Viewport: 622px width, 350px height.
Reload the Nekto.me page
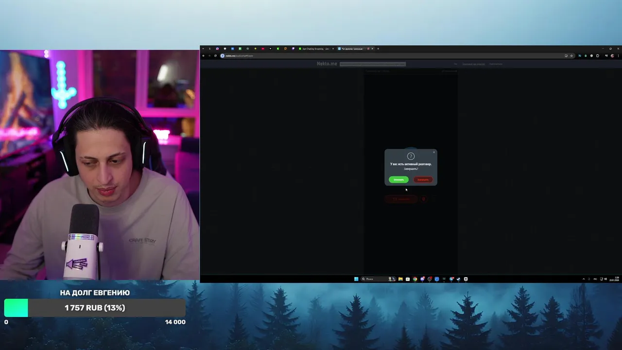tap(215, 56)
